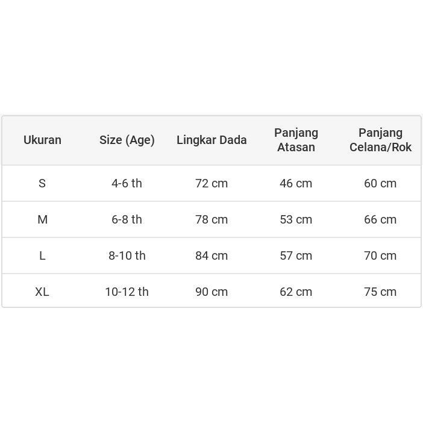423x423 pixels.
Task: Select the L size cell
Action: tap(42, 255)
